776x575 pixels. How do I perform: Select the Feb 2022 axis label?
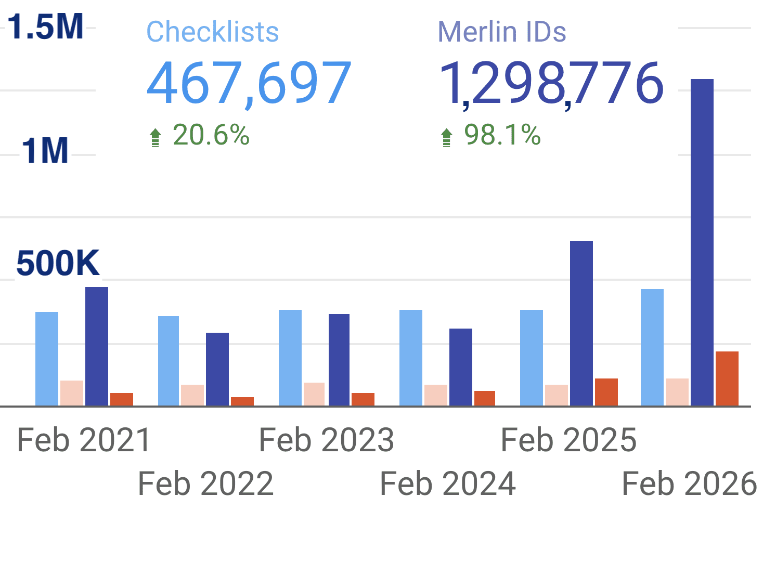tap(205, 483)
